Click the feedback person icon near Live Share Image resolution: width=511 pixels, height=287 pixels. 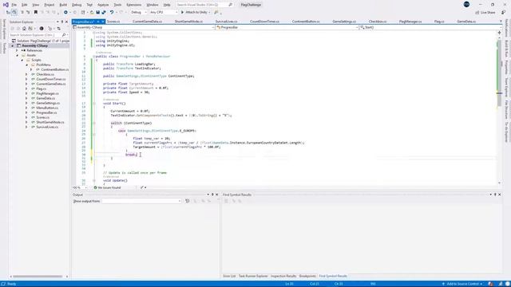(504, 13)
